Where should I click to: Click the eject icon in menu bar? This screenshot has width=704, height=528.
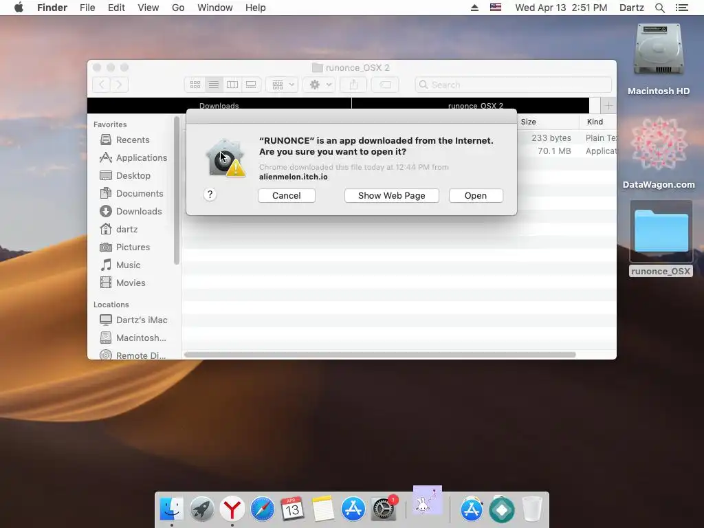474,8
